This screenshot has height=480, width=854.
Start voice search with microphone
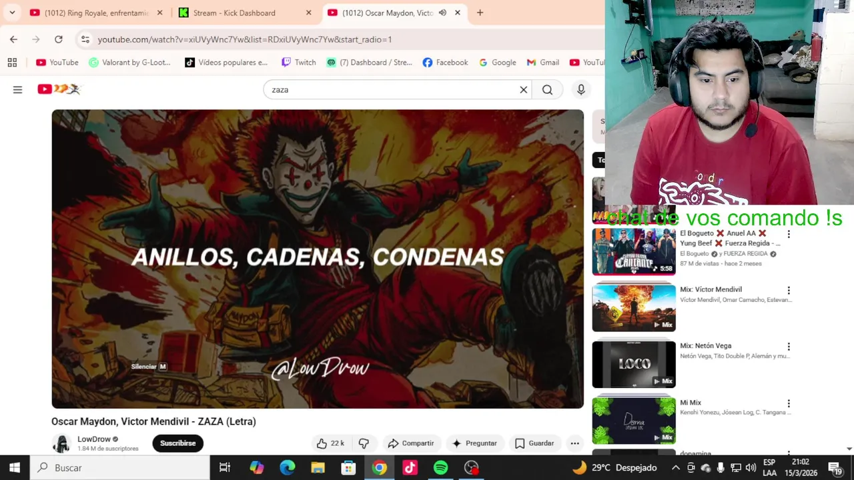[581, 89]
